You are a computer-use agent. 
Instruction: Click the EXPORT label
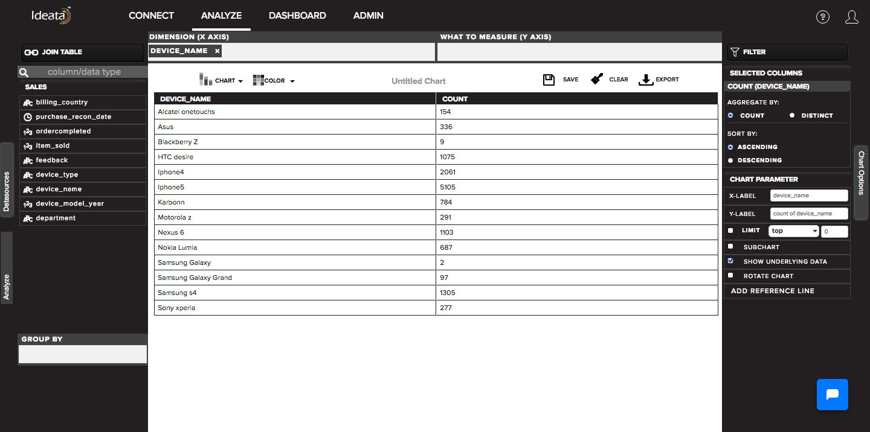click(x=667, y=80)
